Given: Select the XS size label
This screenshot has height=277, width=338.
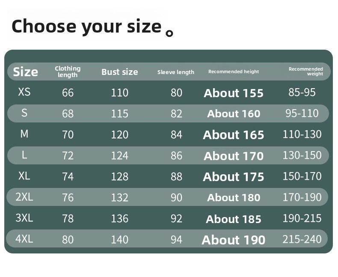Looking at the screenshot, I should coord(24,92).
